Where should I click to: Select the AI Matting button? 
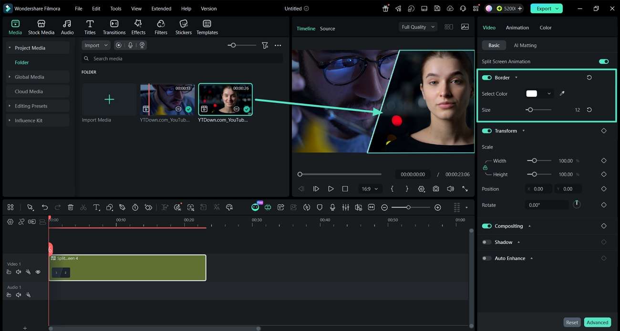click(525, 45)
